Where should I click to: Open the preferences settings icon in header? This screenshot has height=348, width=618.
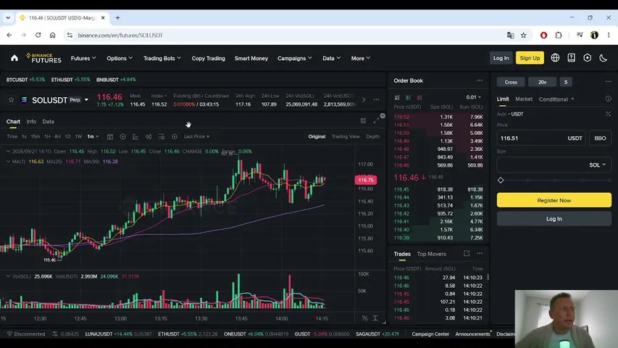tap(588, 58)
